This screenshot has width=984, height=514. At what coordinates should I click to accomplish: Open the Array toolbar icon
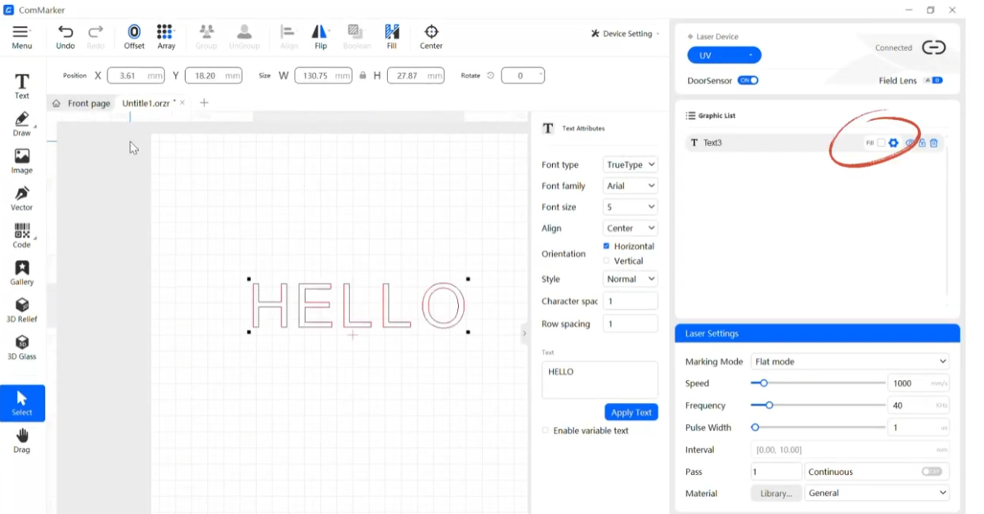pyautogui.click(x=166, y=35)
